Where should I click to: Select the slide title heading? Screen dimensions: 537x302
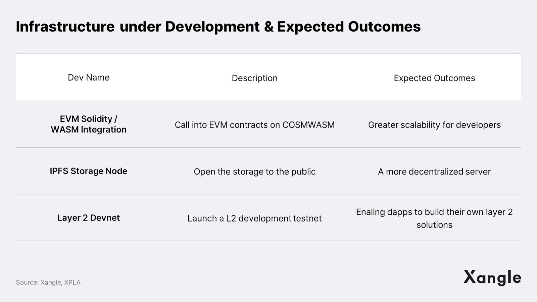pos(218,27)
